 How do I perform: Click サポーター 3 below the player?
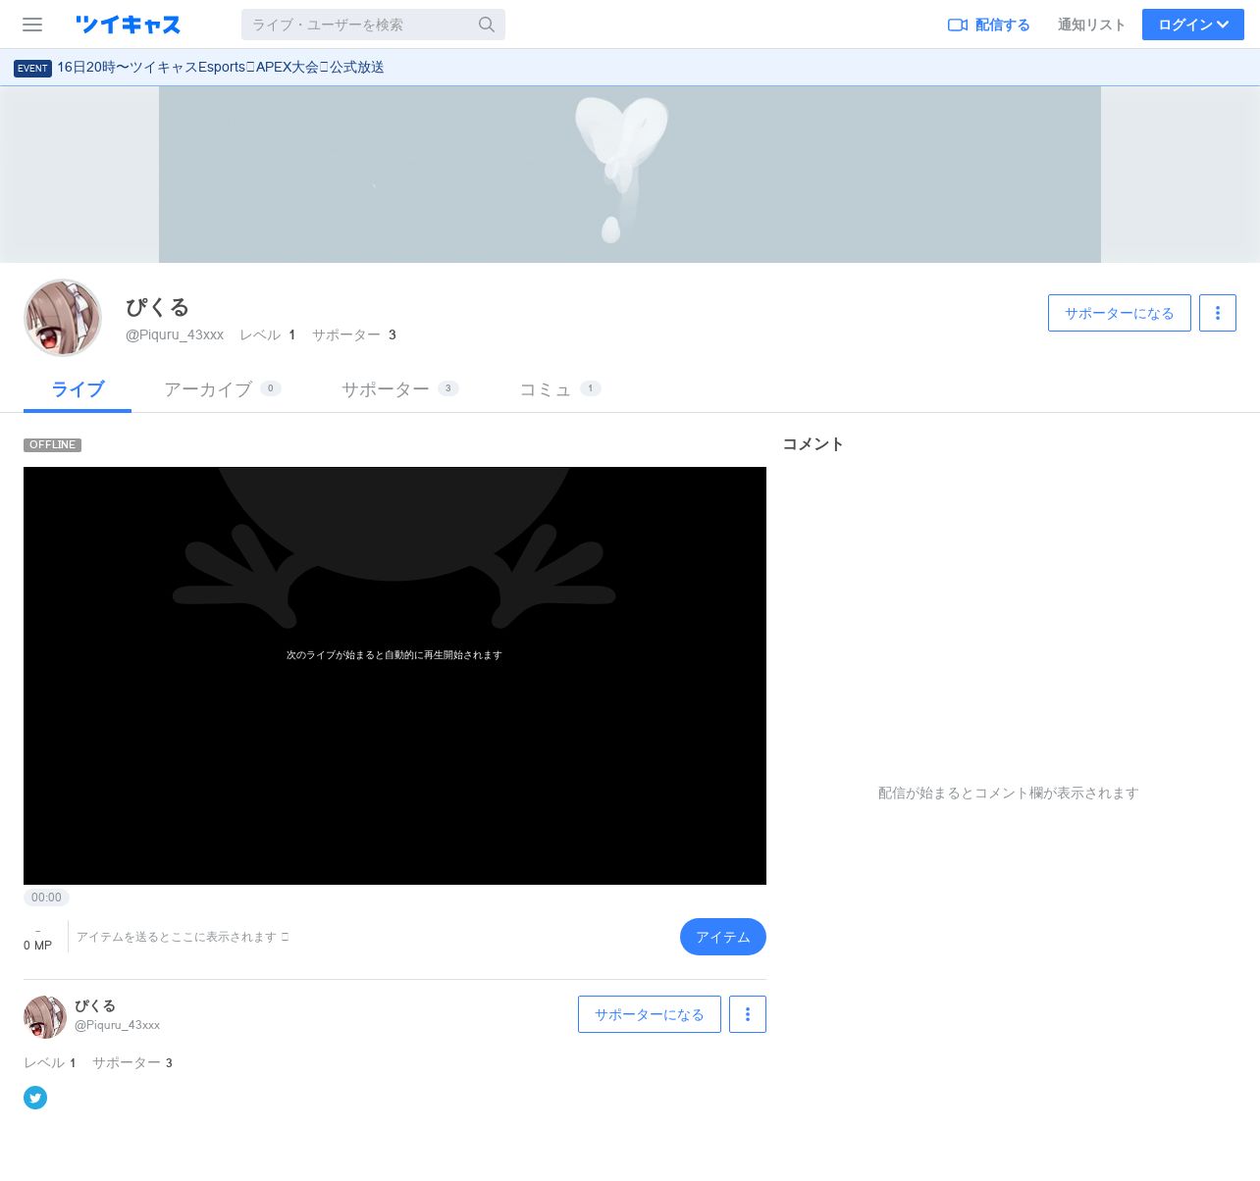tap(132, 1062)
